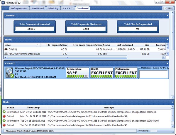This screenshot has height=135, width=176.
Task: Click the critical icon for metadata fragments (105)
Action: pyautogui.click(x=4, y=125)
